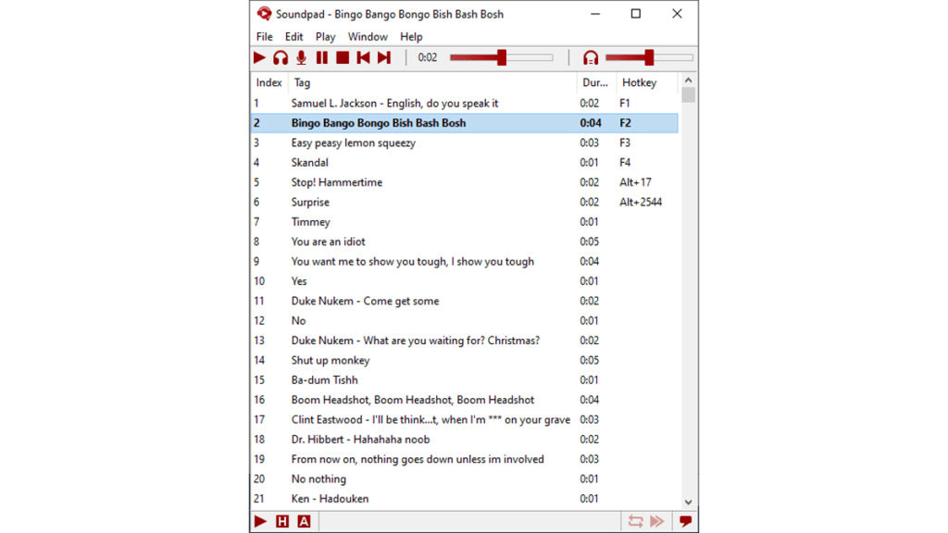Sort by the Hotkey column header

[646, 82]
